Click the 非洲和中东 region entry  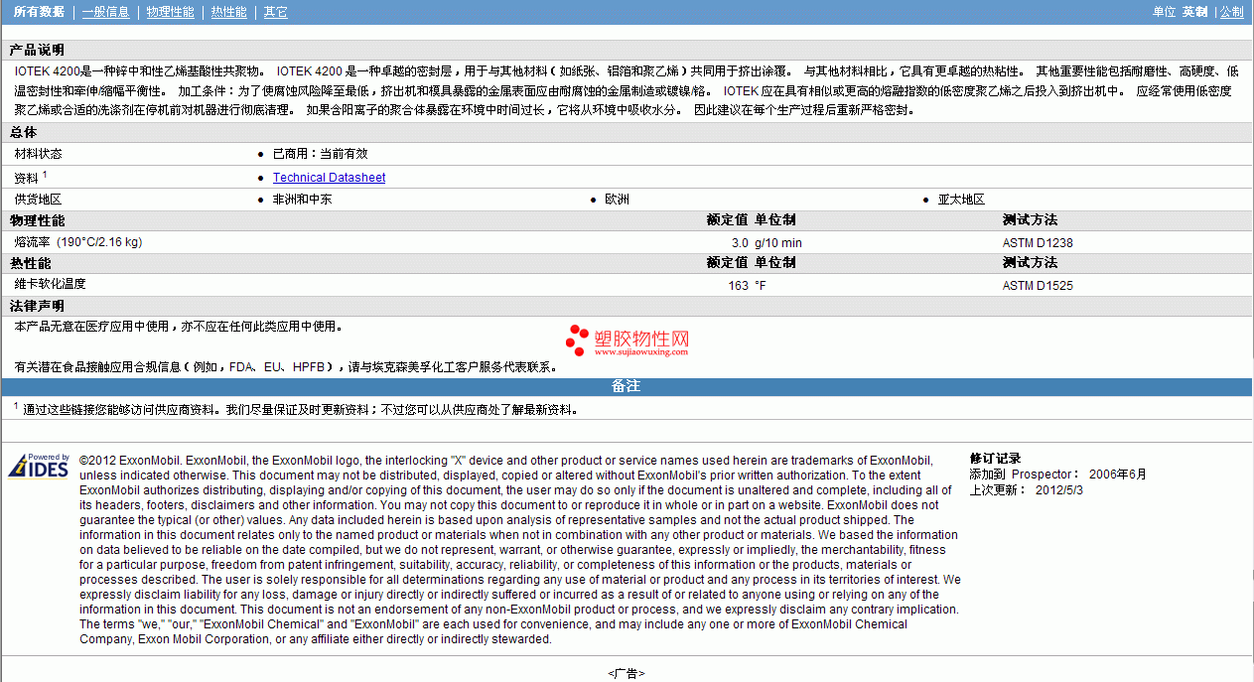click(302, 200)
